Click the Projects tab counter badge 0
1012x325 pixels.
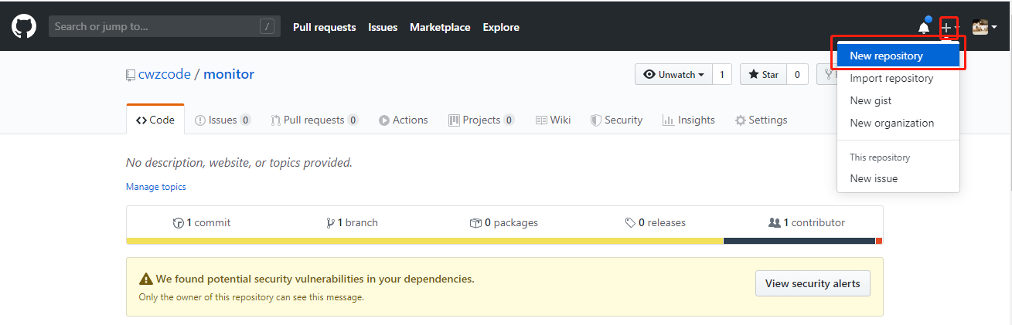click(509, 120)
